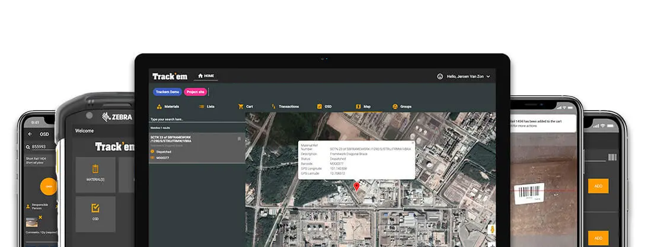Tap the MATERIAL(S) tile on Zebra device
Image resolution: width=645 pixels, height=247 pixels.
pos(95,175)
